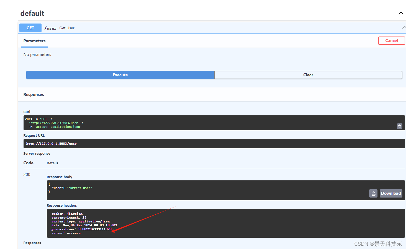Click the Details column heading
The image size is (406, 249).
(x=52, y=163)
